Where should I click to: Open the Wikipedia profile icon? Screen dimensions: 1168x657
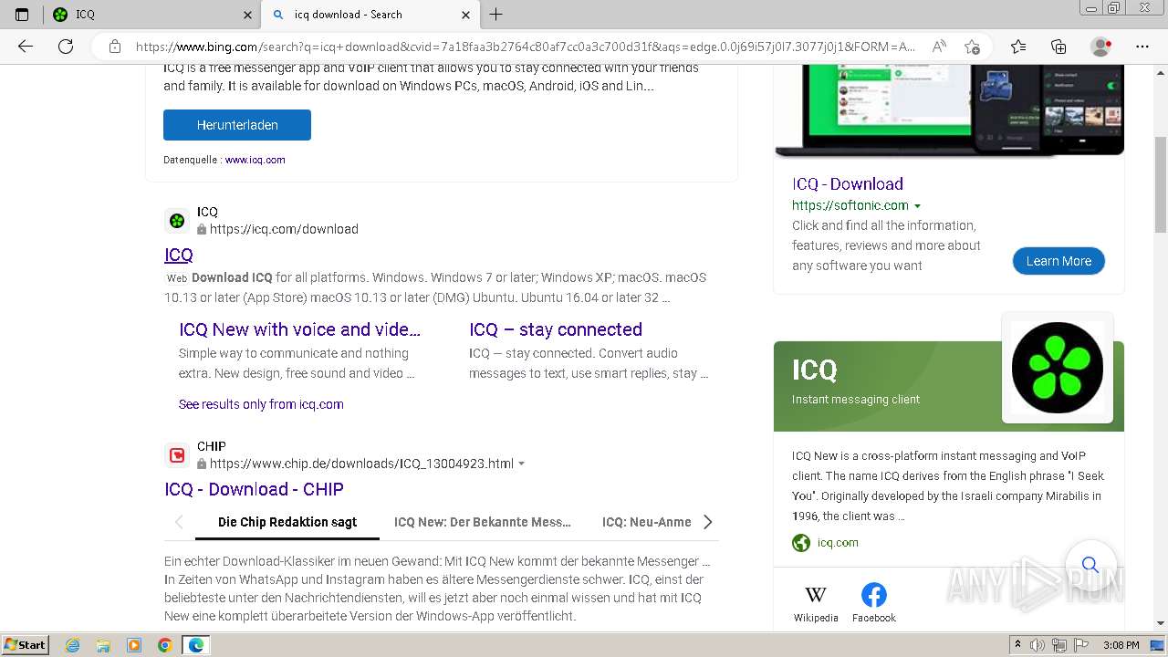click(x=816, y=595)
